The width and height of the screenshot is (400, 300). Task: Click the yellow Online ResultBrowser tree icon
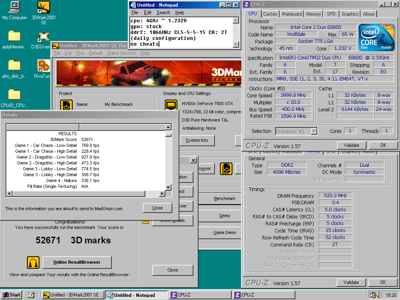tap(33, 262)
